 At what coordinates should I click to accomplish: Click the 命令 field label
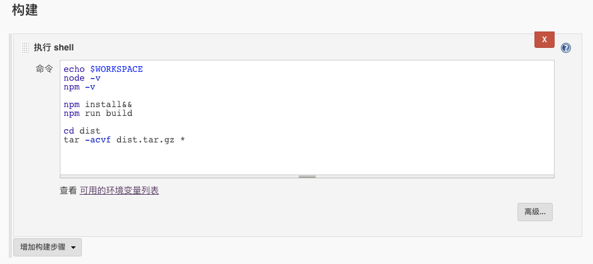[x=44, y=69]
